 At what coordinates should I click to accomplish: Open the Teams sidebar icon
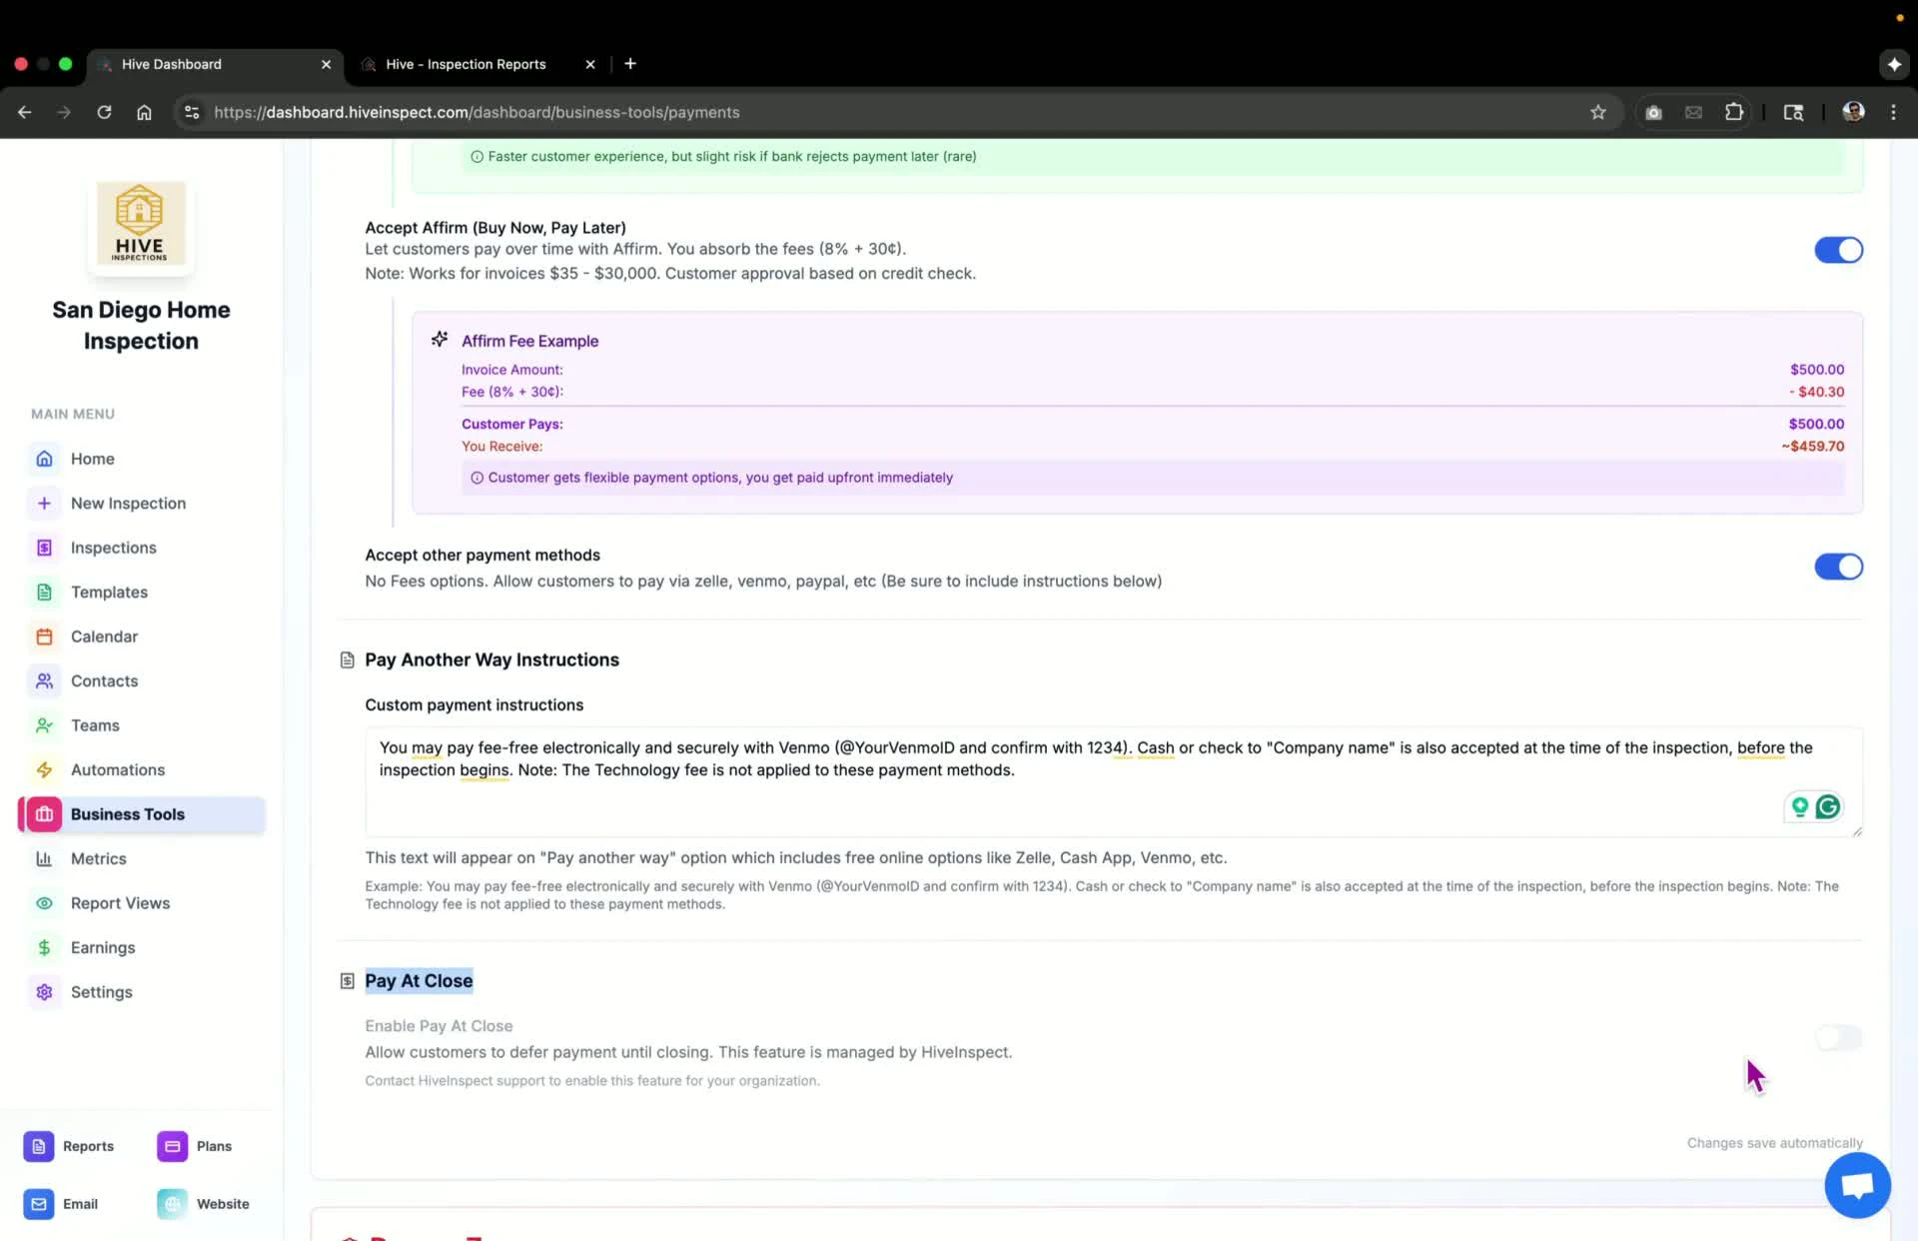click(x=44, y=725)
